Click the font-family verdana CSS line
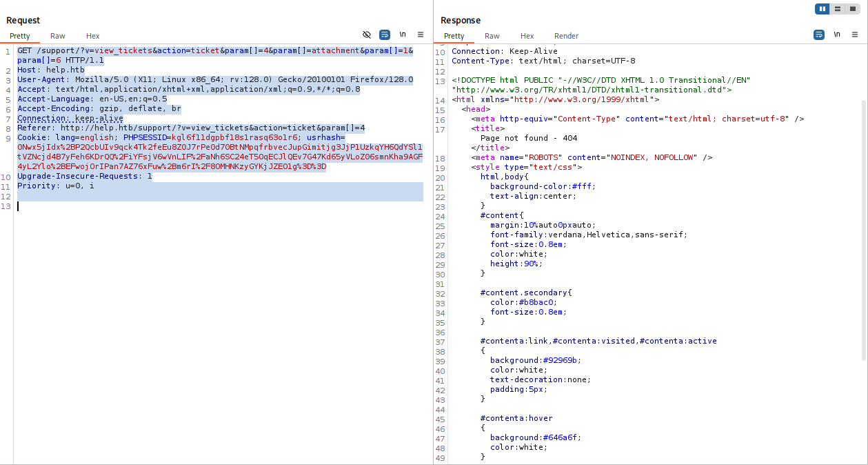 589,235
